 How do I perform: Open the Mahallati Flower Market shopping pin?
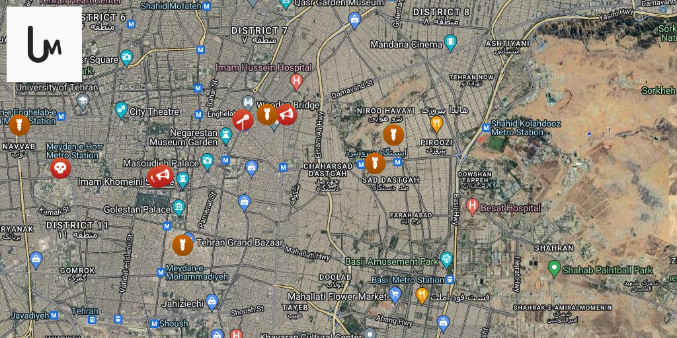(x=395, y=295)
